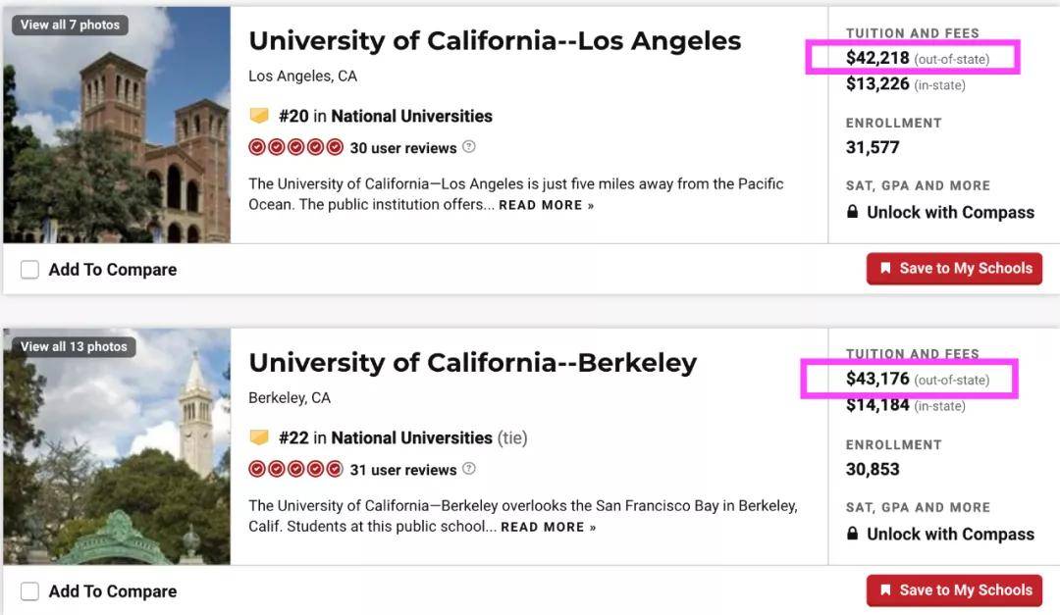Check Add To Compare for UCLA
Viewport: 1060px width, 615px height.
pyautogui.click(x=30, y=270)
